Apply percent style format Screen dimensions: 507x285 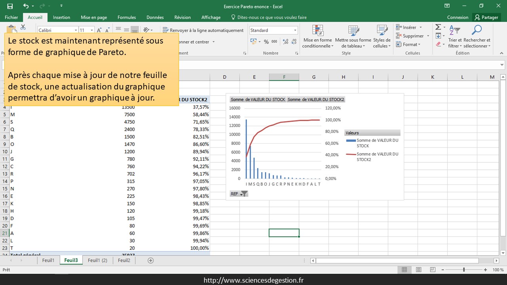266,42
